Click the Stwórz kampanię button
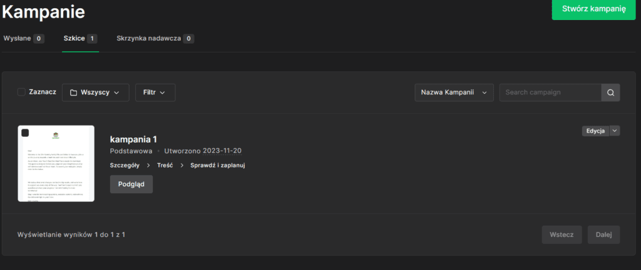 pyautogui.click(x=593, y=9)
